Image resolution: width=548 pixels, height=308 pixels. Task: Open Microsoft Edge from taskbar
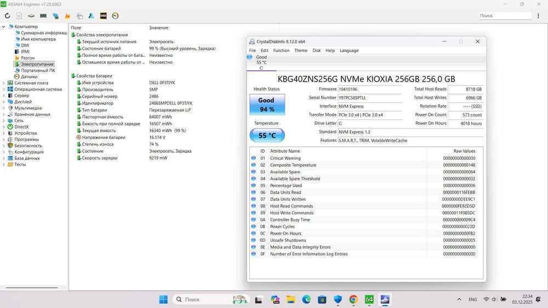click(306, 299)
